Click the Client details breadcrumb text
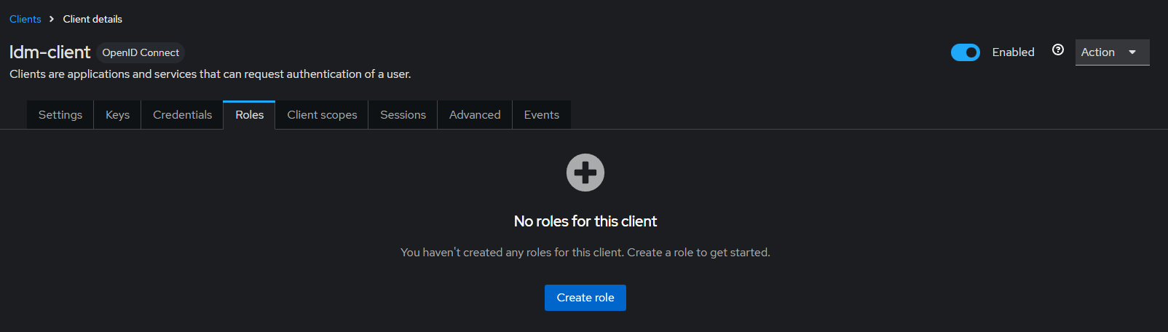This screenshot has height=332, width=1168. click(x=92, y=19)
